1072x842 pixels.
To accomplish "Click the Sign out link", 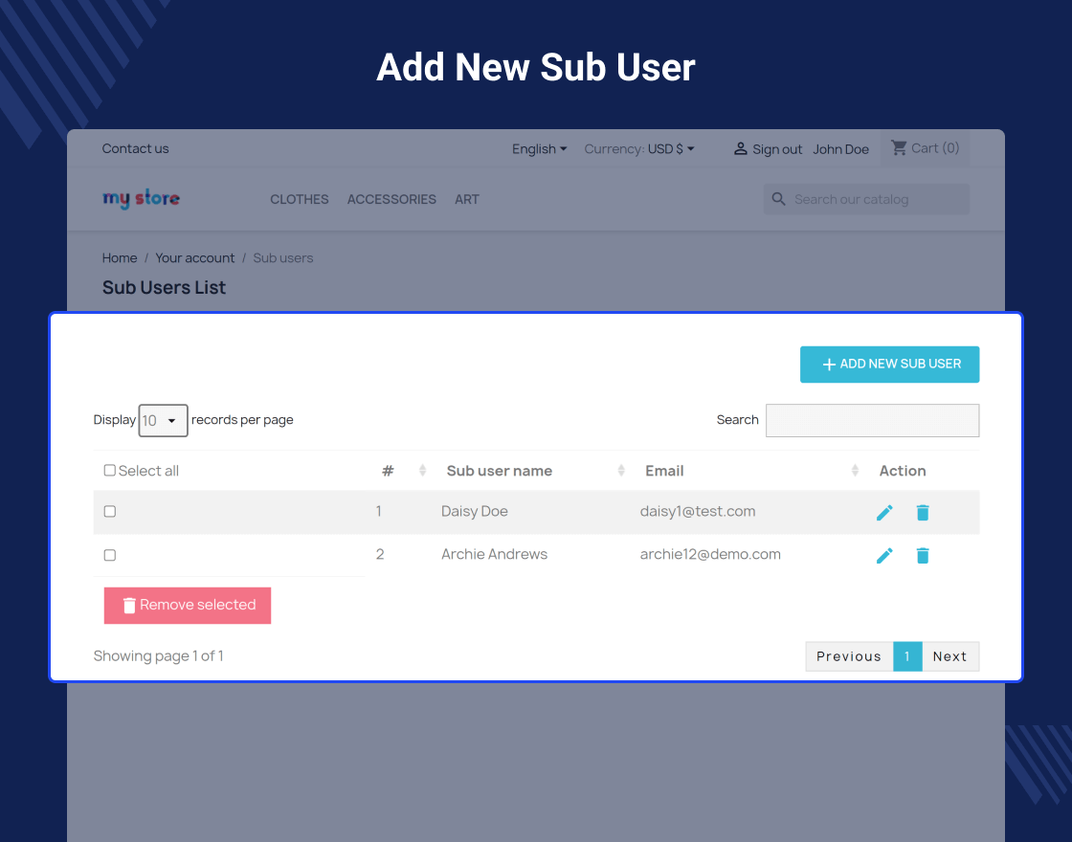I will coord(777,149).
